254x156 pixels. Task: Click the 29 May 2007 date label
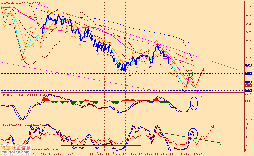tap(152, 154)
